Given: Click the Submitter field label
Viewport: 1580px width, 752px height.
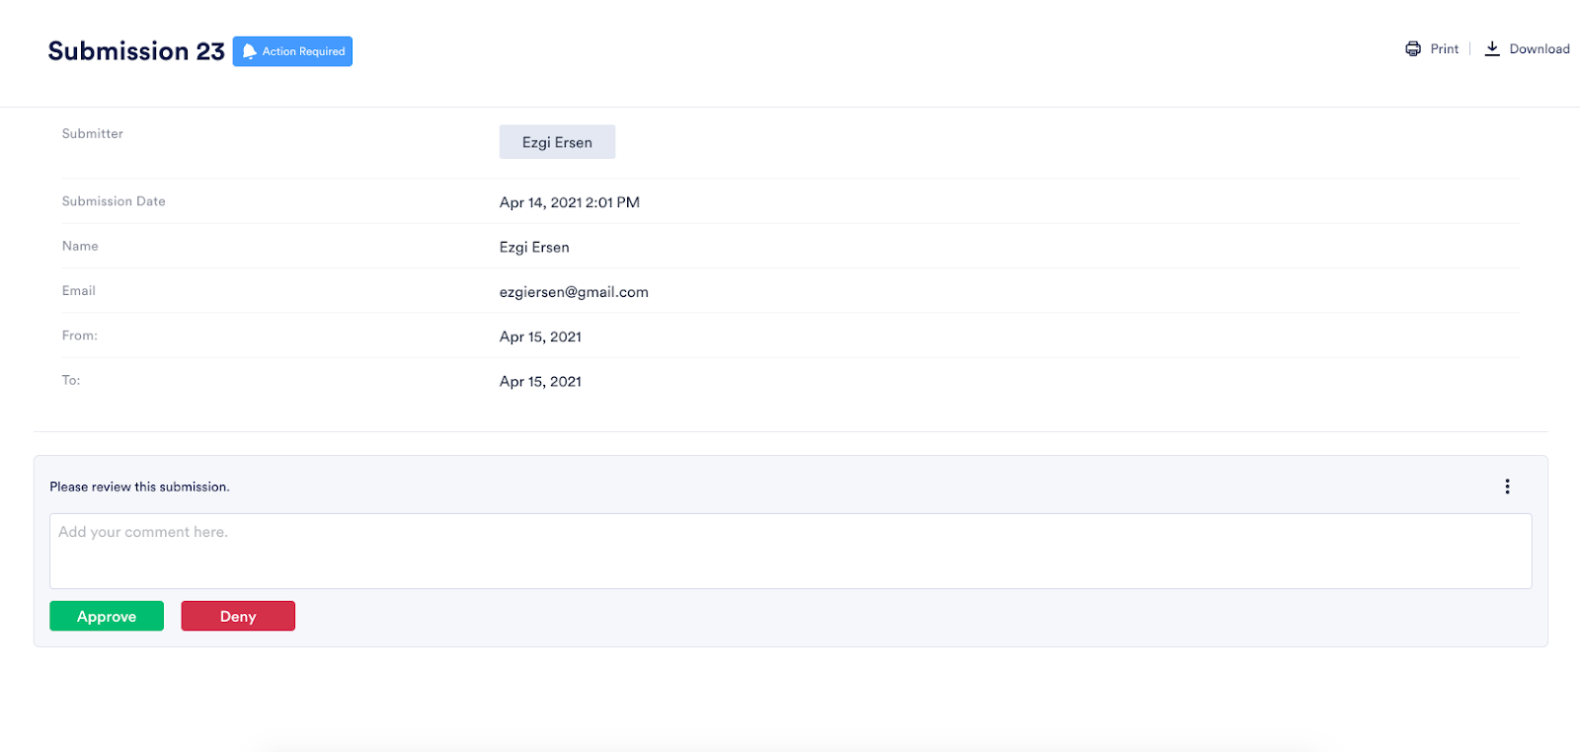Looking at the screenshot, I should point(93,134).
